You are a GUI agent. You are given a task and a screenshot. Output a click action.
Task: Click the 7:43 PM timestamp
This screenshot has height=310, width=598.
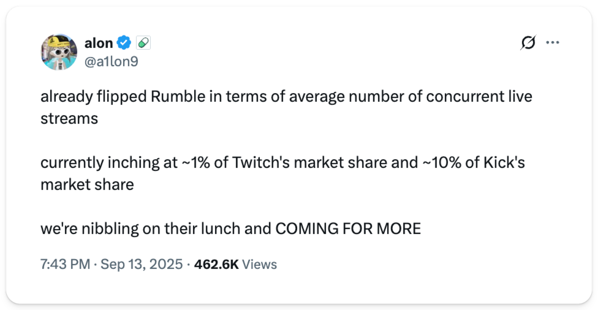coord(65,264)
